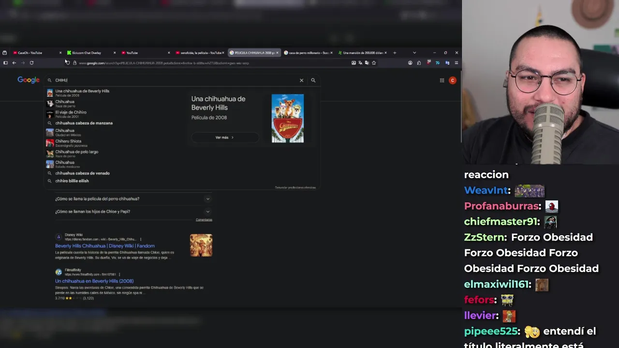Open the Google account avatar 'C'
Viewport: 619px width, 348px height.
coord(453,80)
